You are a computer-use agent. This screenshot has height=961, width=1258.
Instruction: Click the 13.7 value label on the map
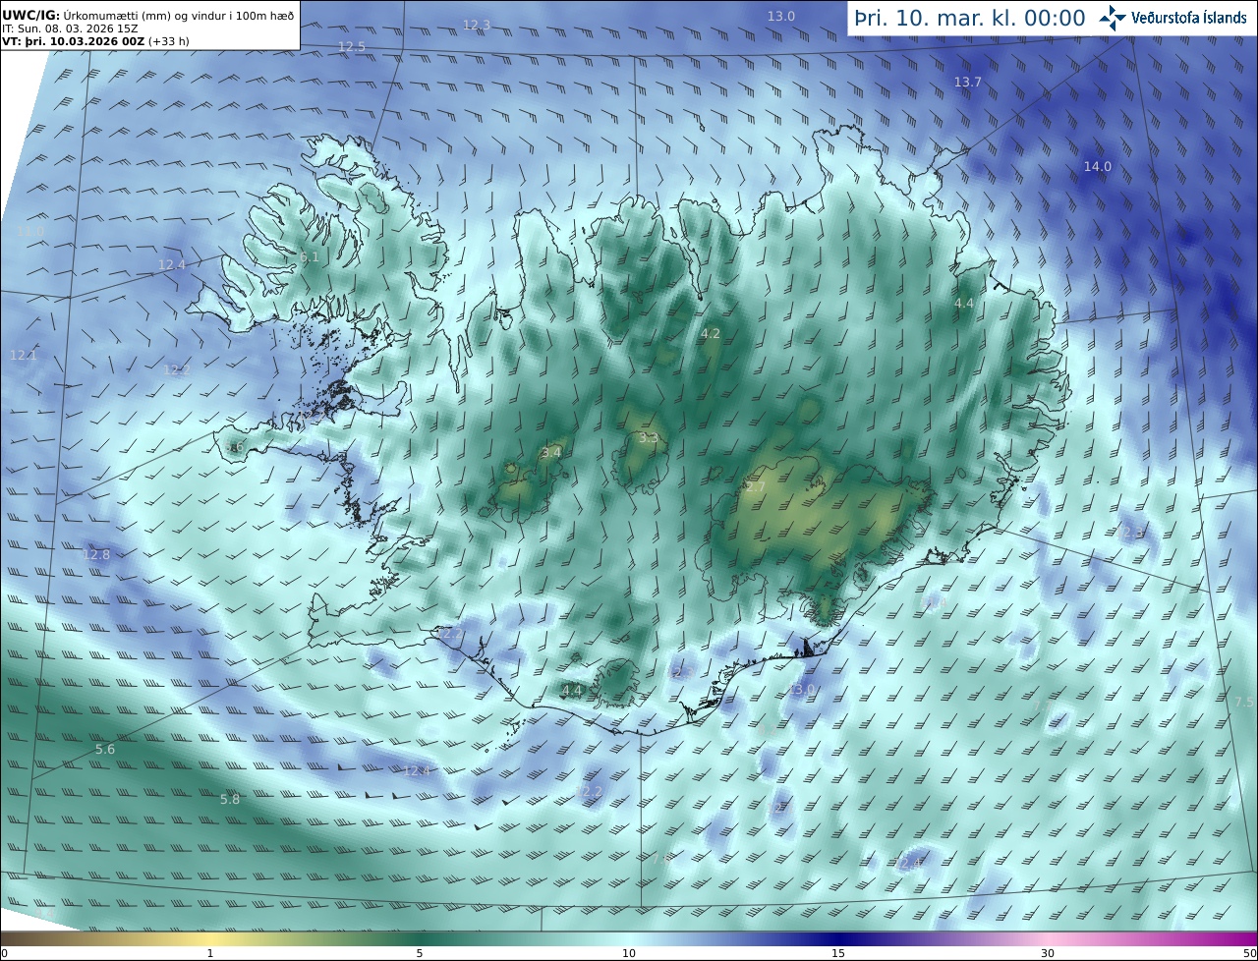point(968,82)
